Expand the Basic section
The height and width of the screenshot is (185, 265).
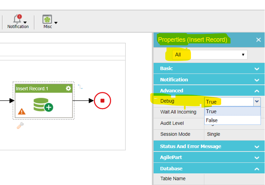pos(209,68)
